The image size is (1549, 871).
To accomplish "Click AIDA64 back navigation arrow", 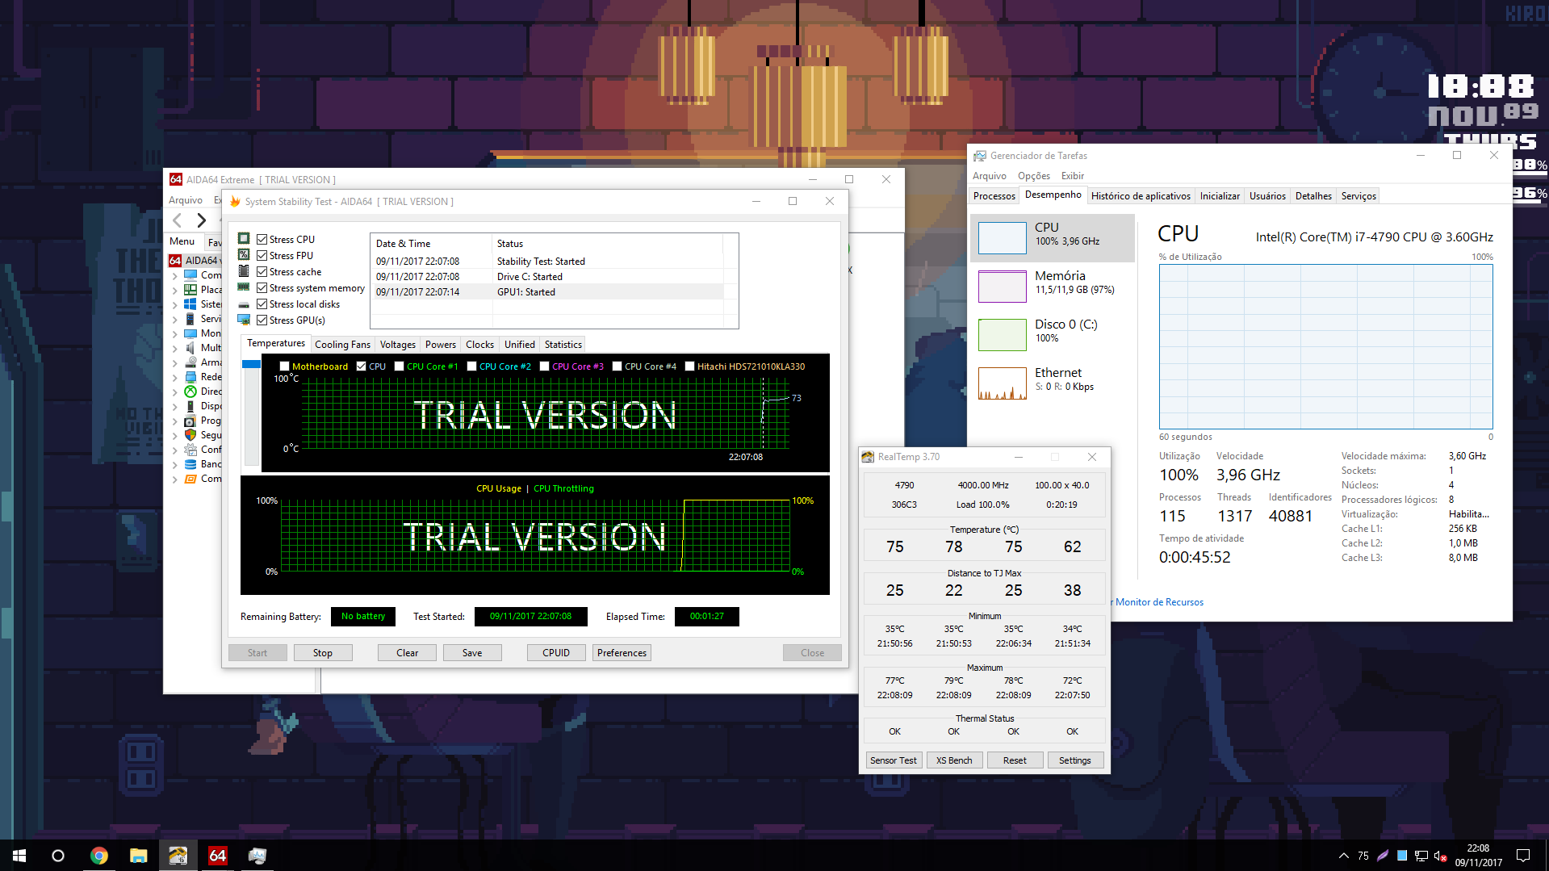I will [x=178, y=220].
